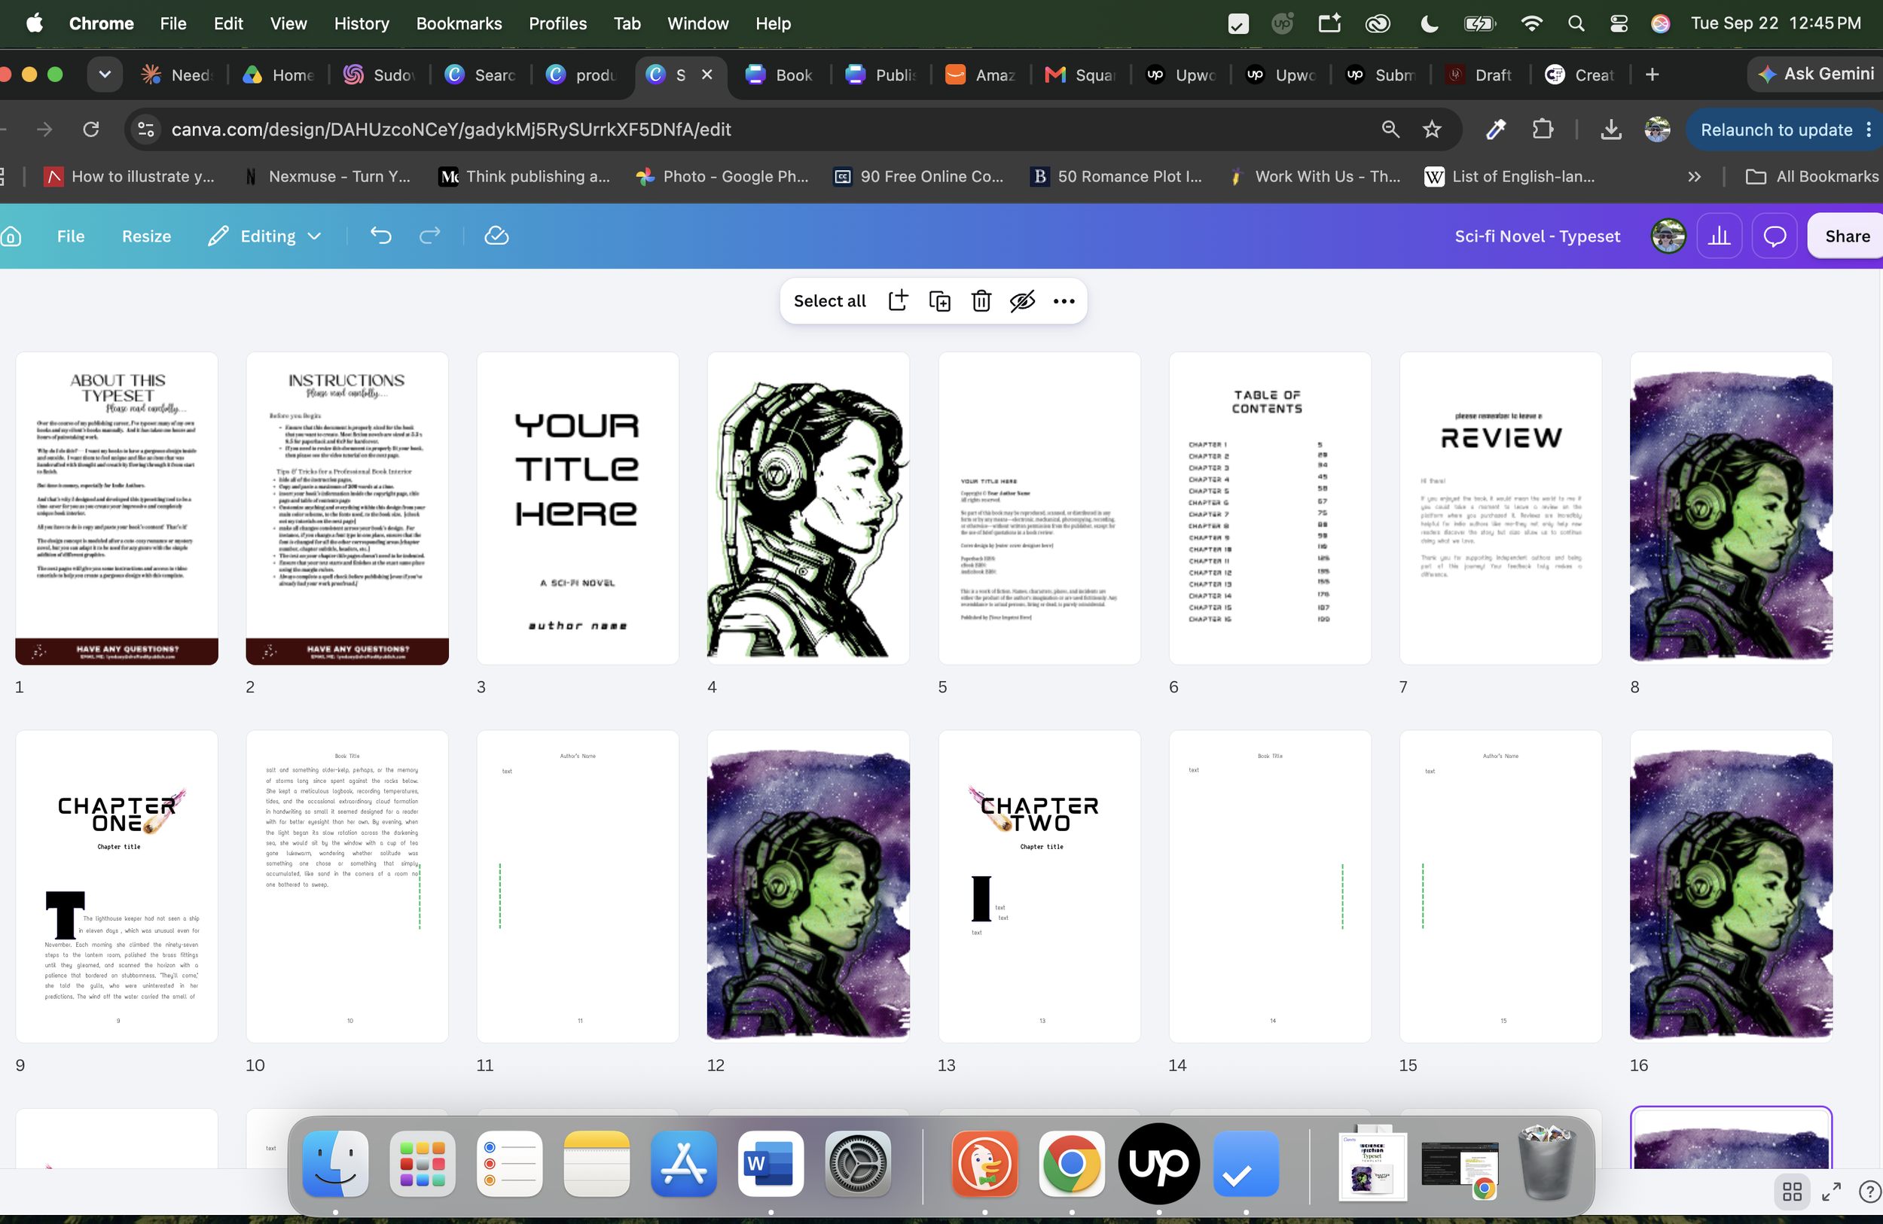The image size is (1883, 1224).
Task: Open macOS Spotlight search
Action: pyautogui.click(x=1576, y=24)
